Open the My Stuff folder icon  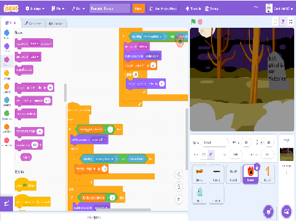click(256, 8)
